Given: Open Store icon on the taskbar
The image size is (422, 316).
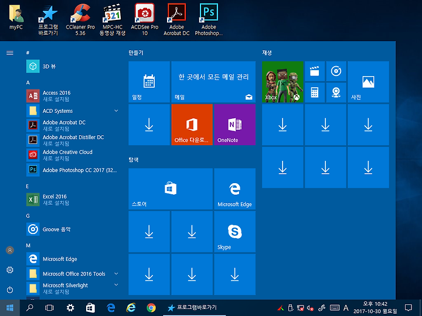Looking at the screenshot, I should tap(90, 308).
